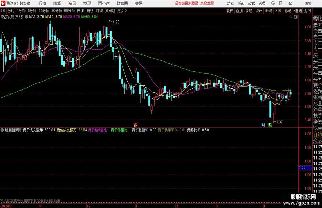Switch to the 周线 weekly tab
This screenshot has width=322, height=208.
click(90, 11)
